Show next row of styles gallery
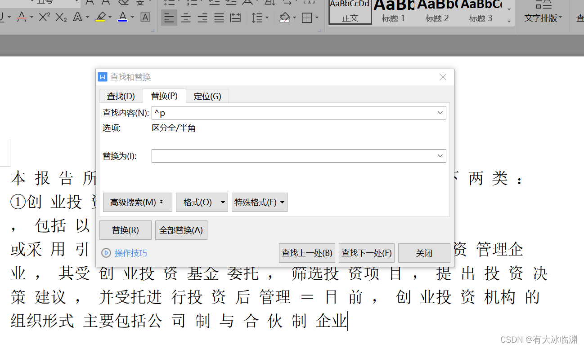 click(x=509, y=9)
